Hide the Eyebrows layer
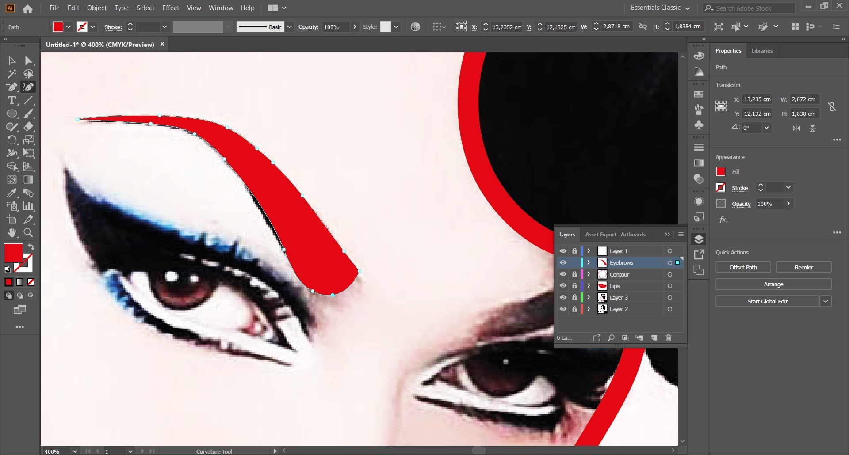Viewport: 849px width, 455px height. click(x=563, y=262)
